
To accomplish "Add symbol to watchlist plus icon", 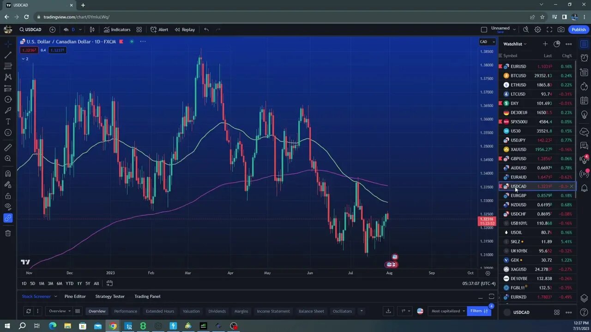I will click(x=545, y=44).
